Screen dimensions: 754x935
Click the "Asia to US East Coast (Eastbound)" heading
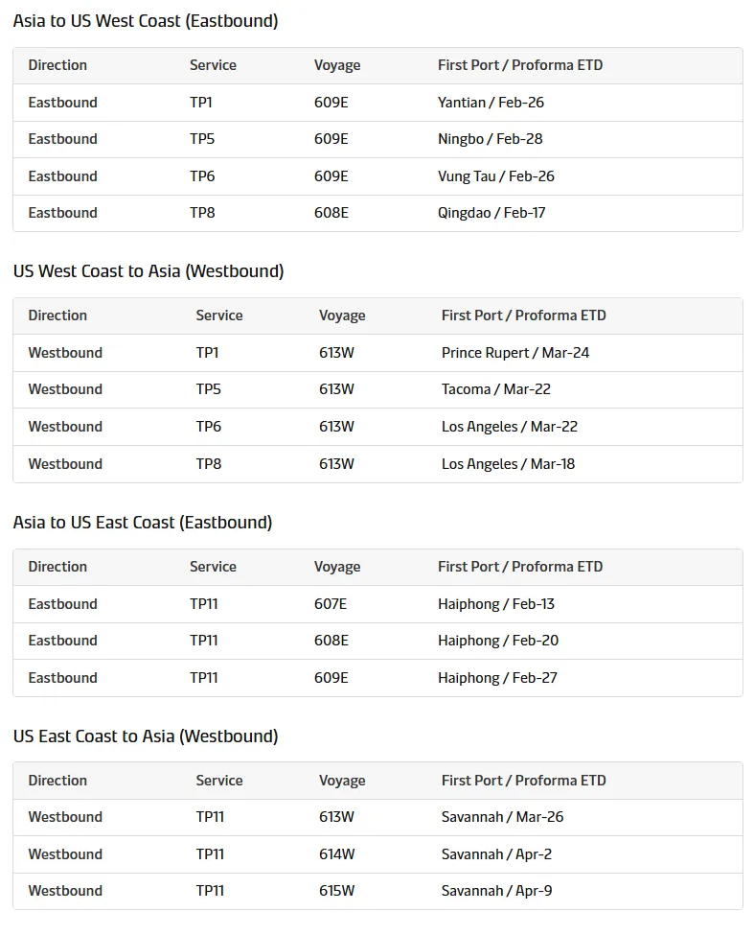(x=143, y=523)
